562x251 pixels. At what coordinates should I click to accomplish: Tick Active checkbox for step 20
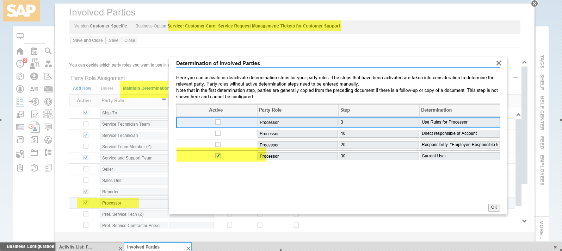click(218, 145)
